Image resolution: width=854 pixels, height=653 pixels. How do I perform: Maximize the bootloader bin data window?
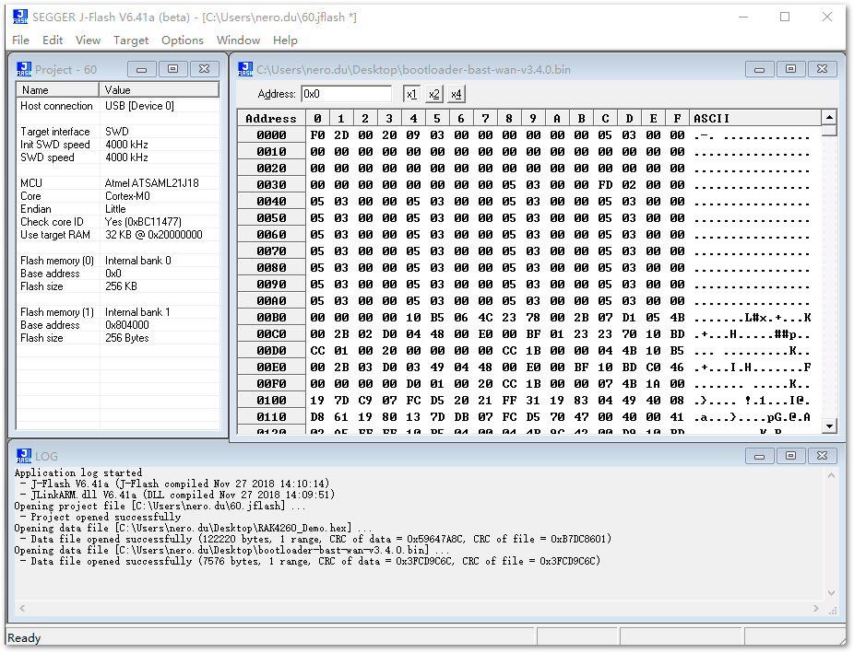click(790, 69)
